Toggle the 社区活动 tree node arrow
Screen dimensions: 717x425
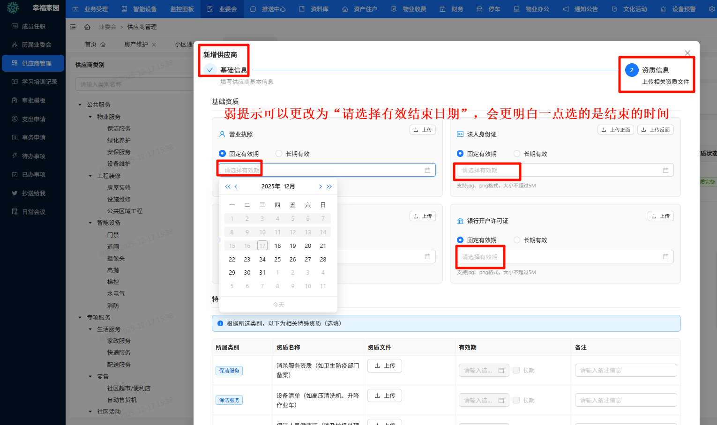(x=90, y=411)
